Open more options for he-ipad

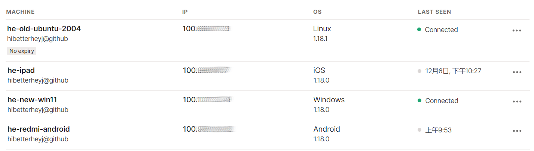(x=517, y=72)
